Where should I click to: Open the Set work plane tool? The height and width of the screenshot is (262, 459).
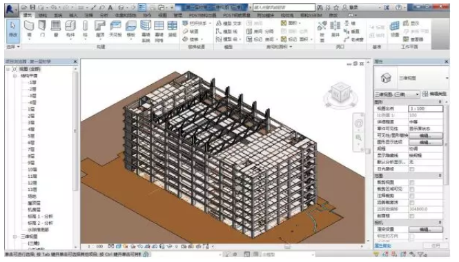395,29
